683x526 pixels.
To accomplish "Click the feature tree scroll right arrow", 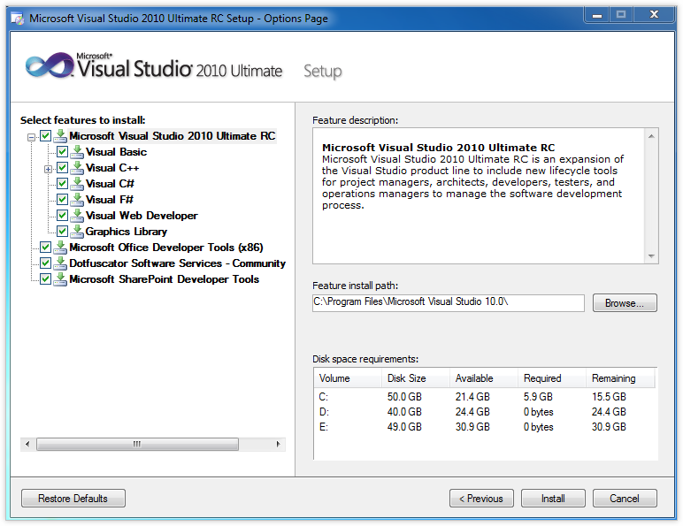I will 279,444.
